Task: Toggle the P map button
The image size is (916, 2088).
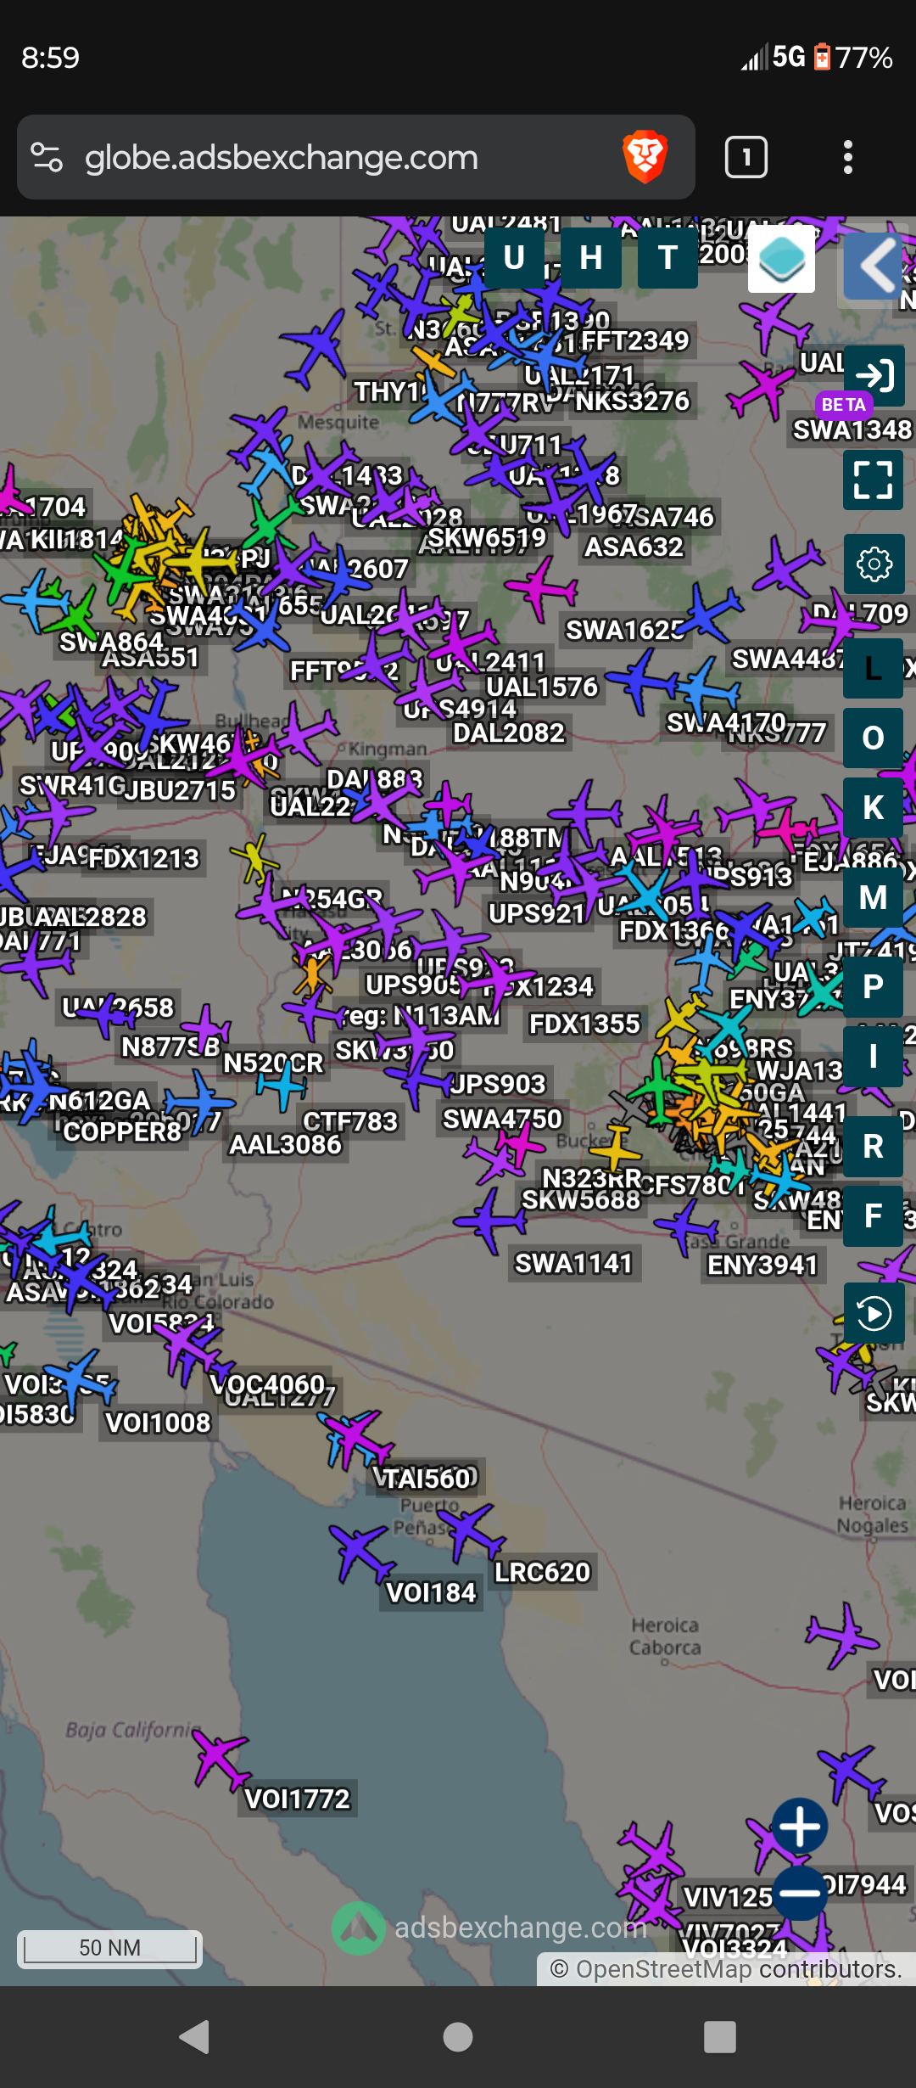Action: [x=873, y=986]
